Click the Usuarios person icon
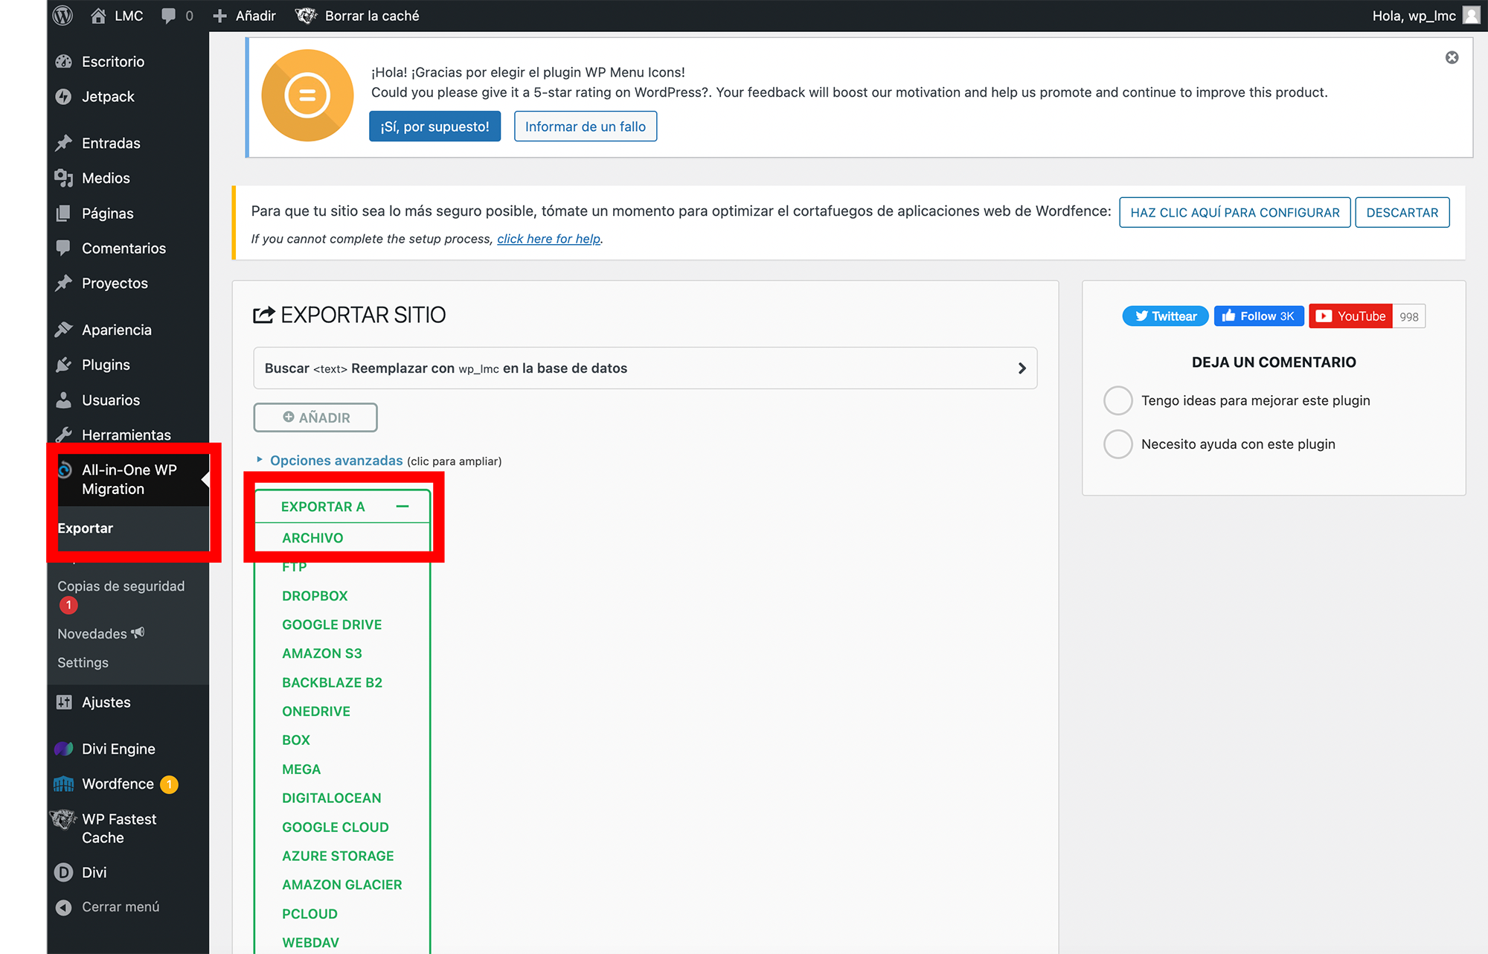 64,400
